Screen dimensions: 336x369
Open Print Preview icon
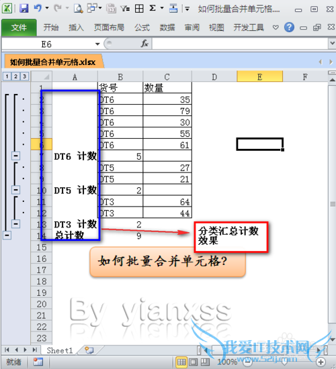[x=78, y=9]
